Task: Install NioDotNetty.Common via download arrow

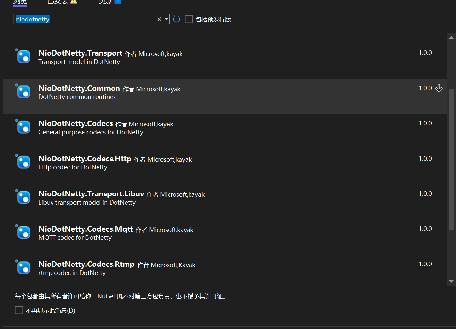Action: pos(439,88)
